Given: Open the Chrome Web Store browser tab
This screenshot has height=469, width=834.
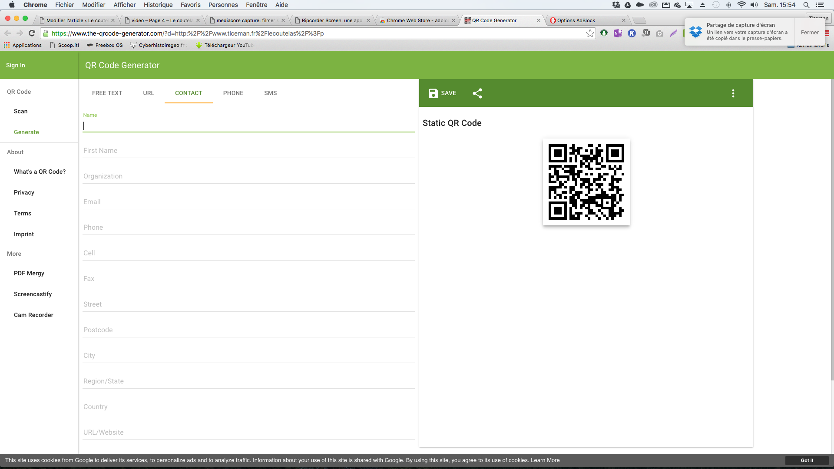Looking at the screenshot, I should pyautogui.click(x=416, y=20).
